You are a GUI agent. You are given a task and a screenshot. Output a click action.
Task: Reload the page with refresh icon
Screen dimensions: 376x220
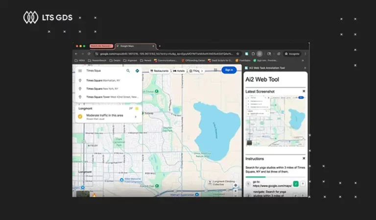coord(89,54)
